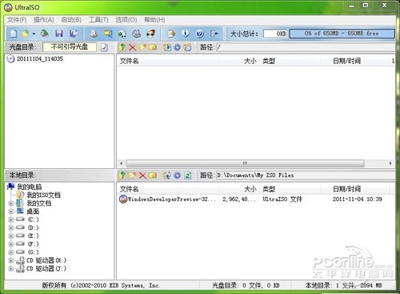Screen dimensions: 400x294
Task: Open the 工具(T) menu
Action: [x=98, y=20]
